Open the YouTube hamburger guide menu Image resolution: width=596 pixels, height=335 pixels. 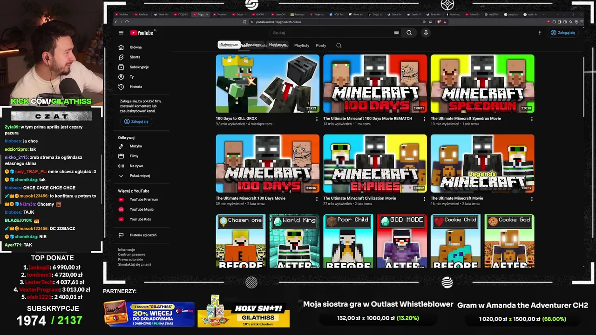coord(121,33)
